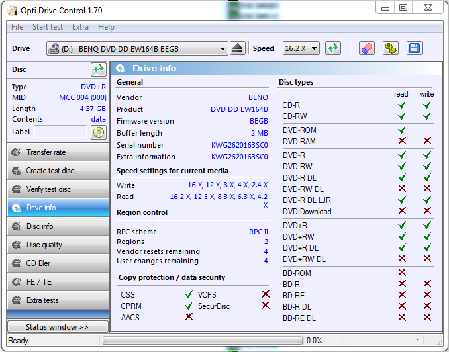This screenshot has height=352, width=449.
Task: Open the Extra menu
Action: 80,27
